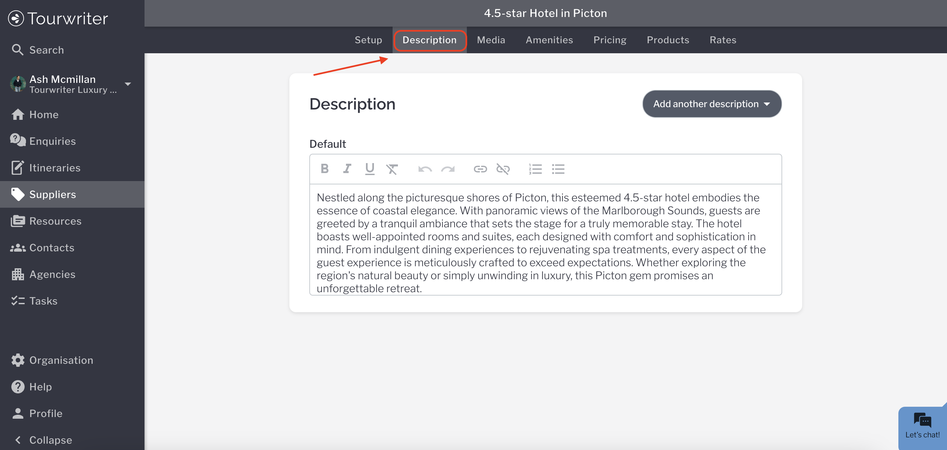Open the Organisation settings

[x=61, y=360]
